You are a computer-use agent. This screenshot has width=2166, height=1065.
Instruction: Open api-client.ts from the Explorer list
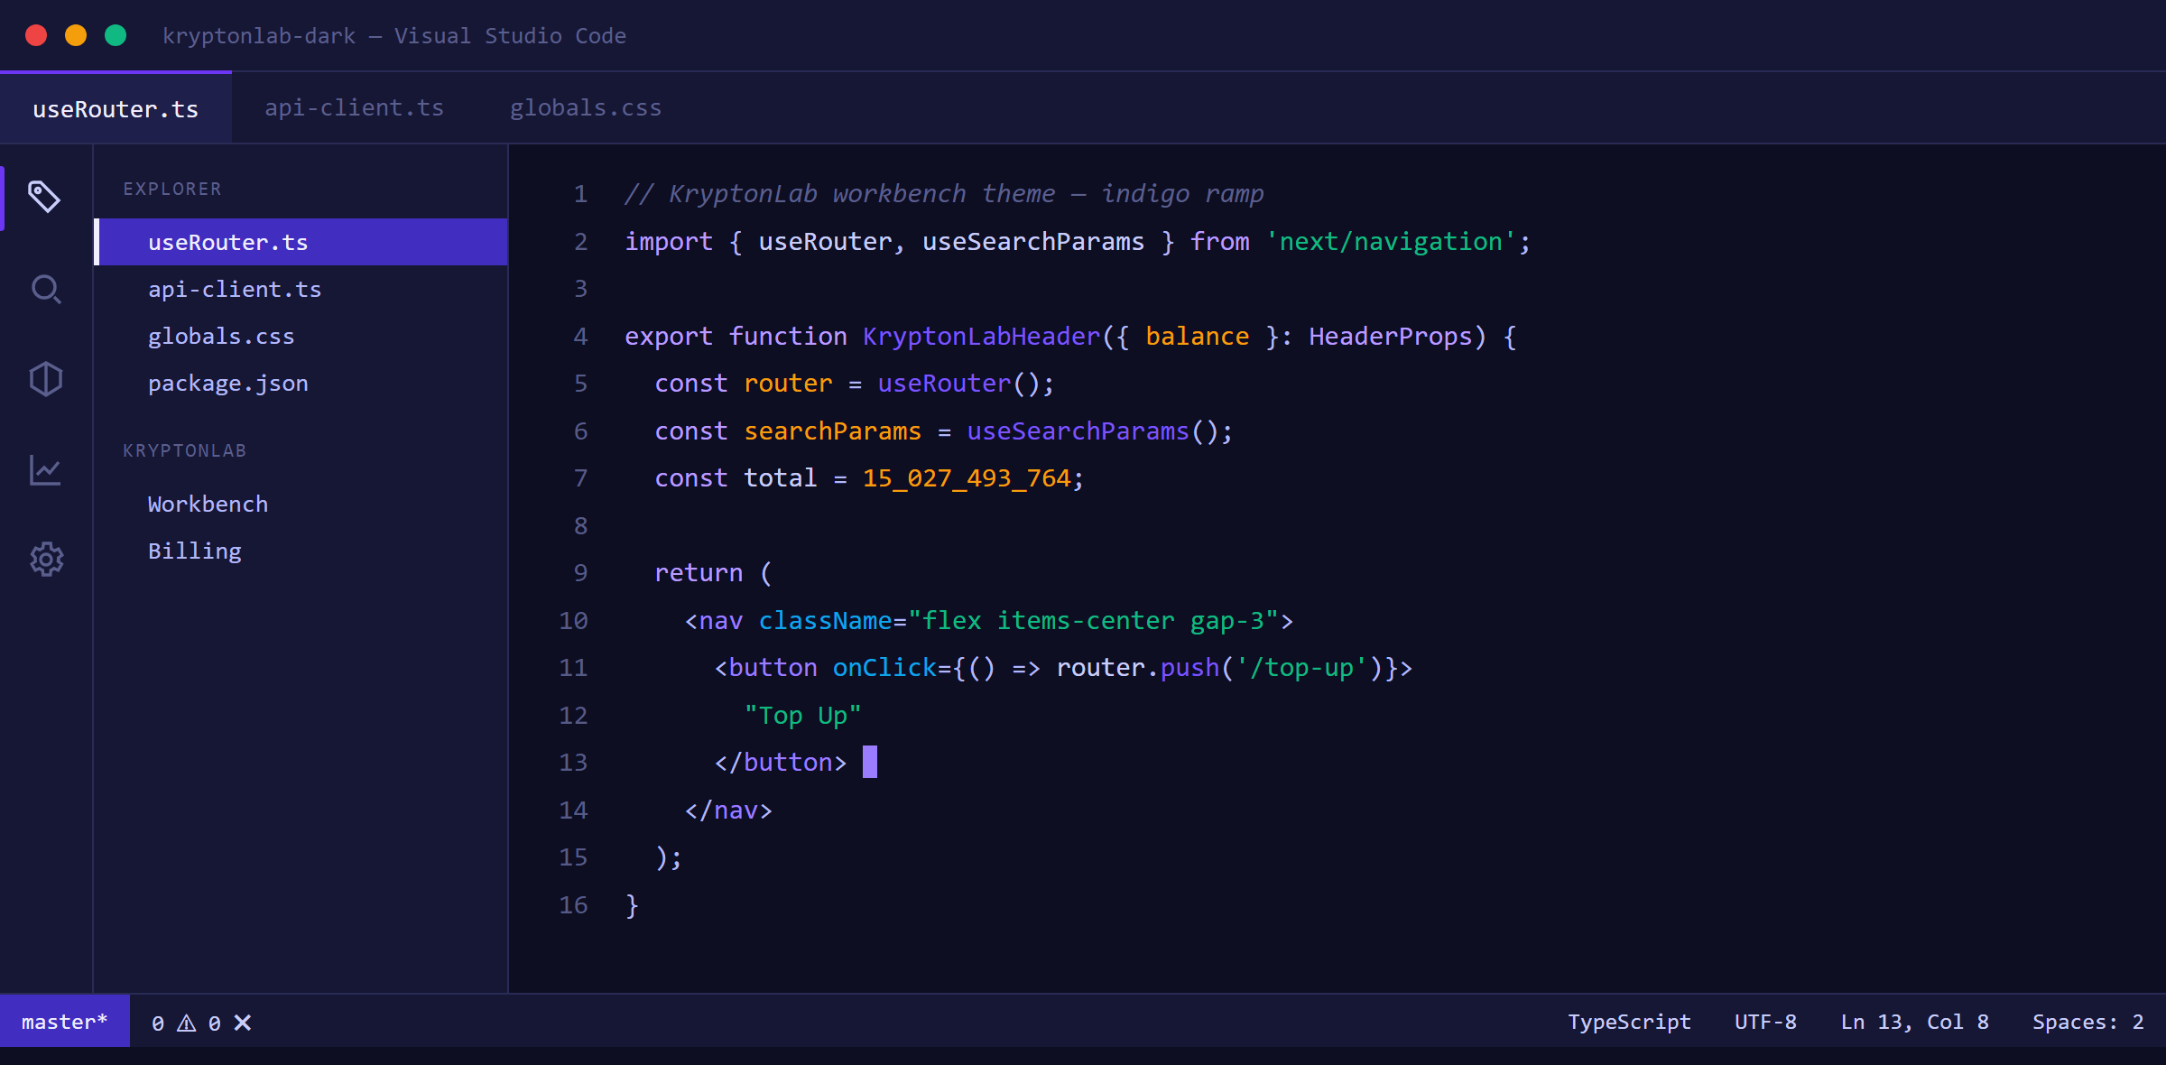point(301,289)
